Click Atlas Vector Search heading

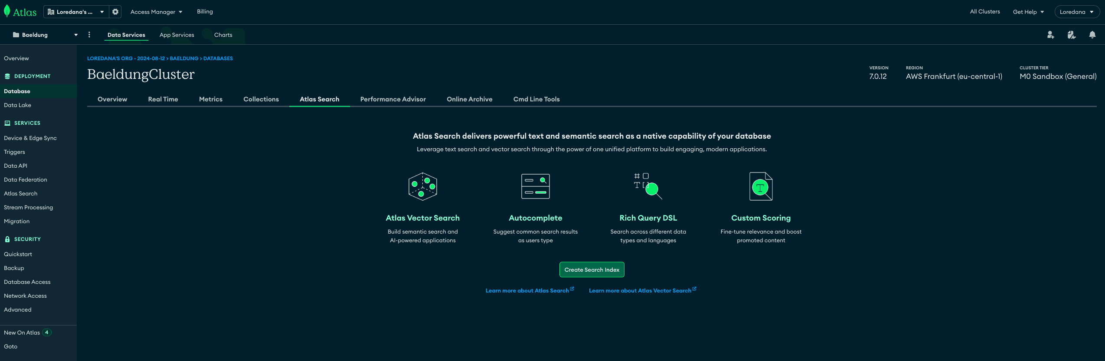click(423, 218)
